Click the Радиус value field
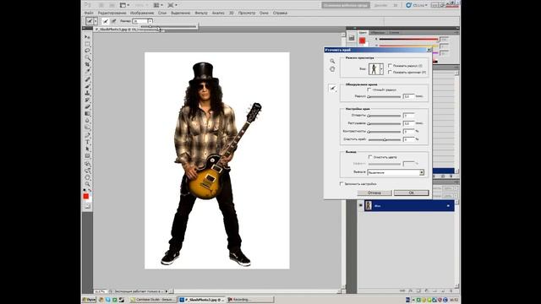541x304 pixels. coord(408,96)
